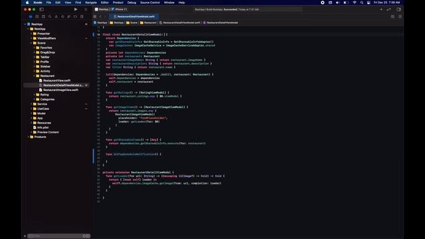
Task: Toggle the inspector panel on the right
Action: [398, 9]
